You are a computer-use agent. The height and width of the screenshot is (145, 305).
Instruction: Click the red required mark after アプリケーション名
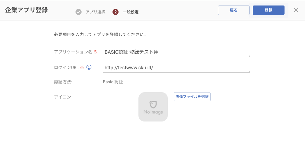pos(95,52)
